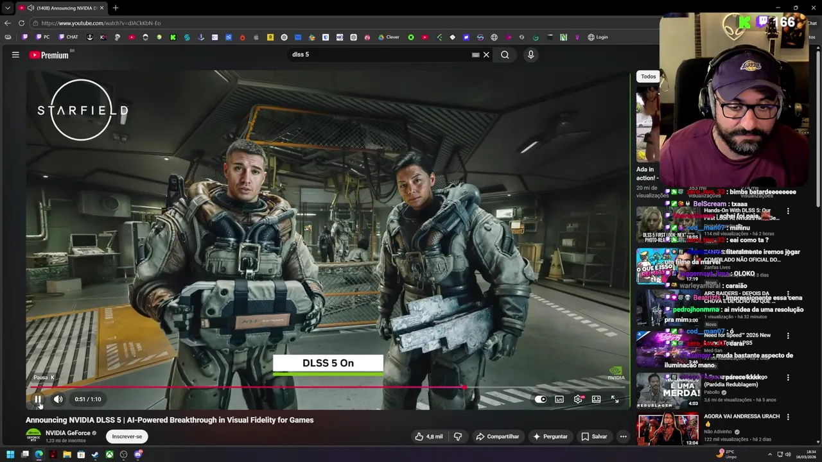Open the taskbar clock showing 18:34
This screenshot has width=822, height=462.
[807, 454]
